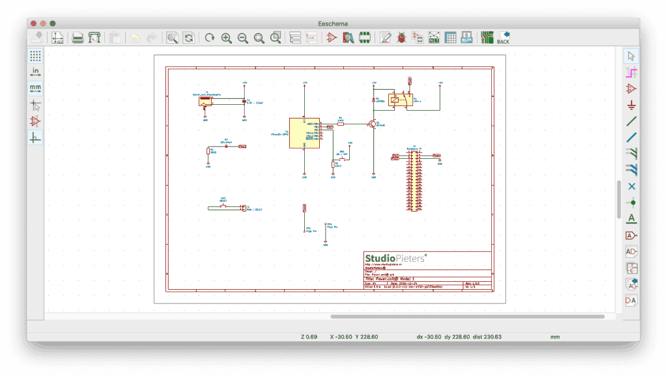Select the Create hierarchical sheet tool
Screen dimensions: 667x377
(x=631, y=268)
